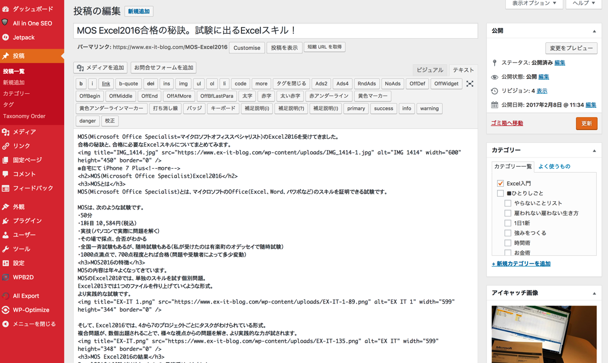
Task: Open the Jetpack sidebar icon
Action: pyautogui.click(x=6, y=37)
